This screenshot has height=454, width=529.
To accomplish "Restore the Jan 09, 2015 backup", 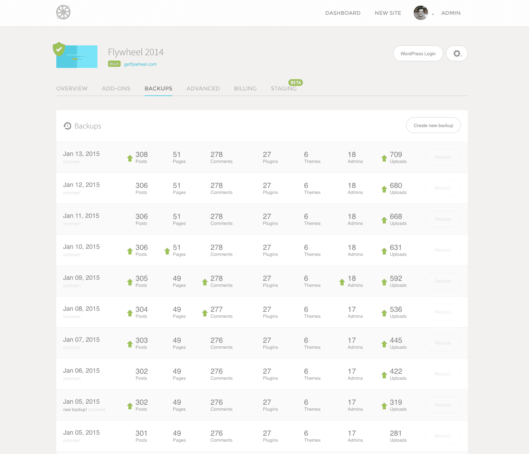I will click(x=443, y=281).
